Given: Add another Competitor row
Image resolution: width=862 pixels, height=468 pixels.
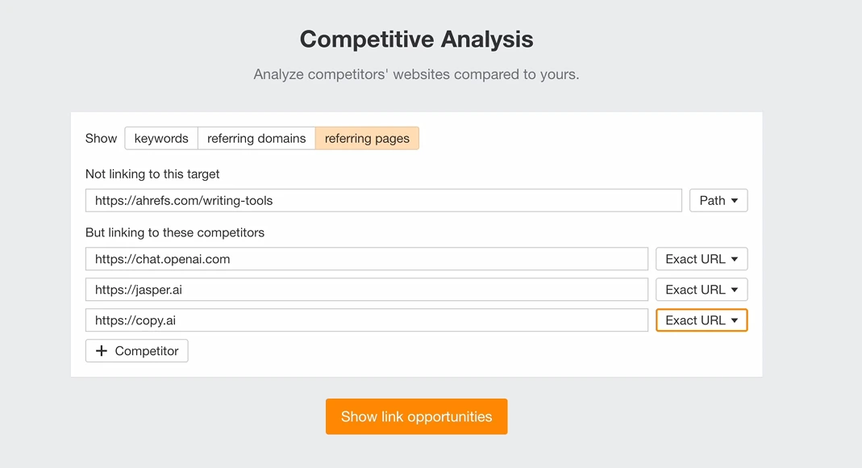Looking at the screenshot, I should click(137, 351).
